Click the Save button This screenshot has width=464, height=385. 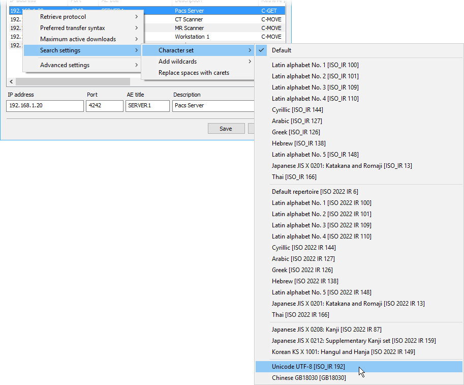(226, 128)
